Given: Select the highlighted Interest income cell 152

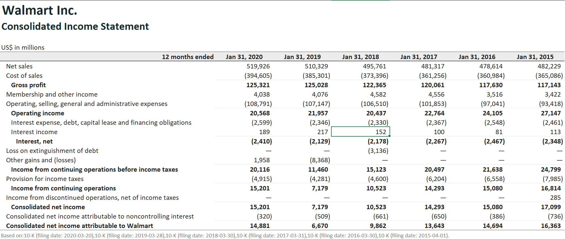Looking at the screenshot, I should point(361,132).
